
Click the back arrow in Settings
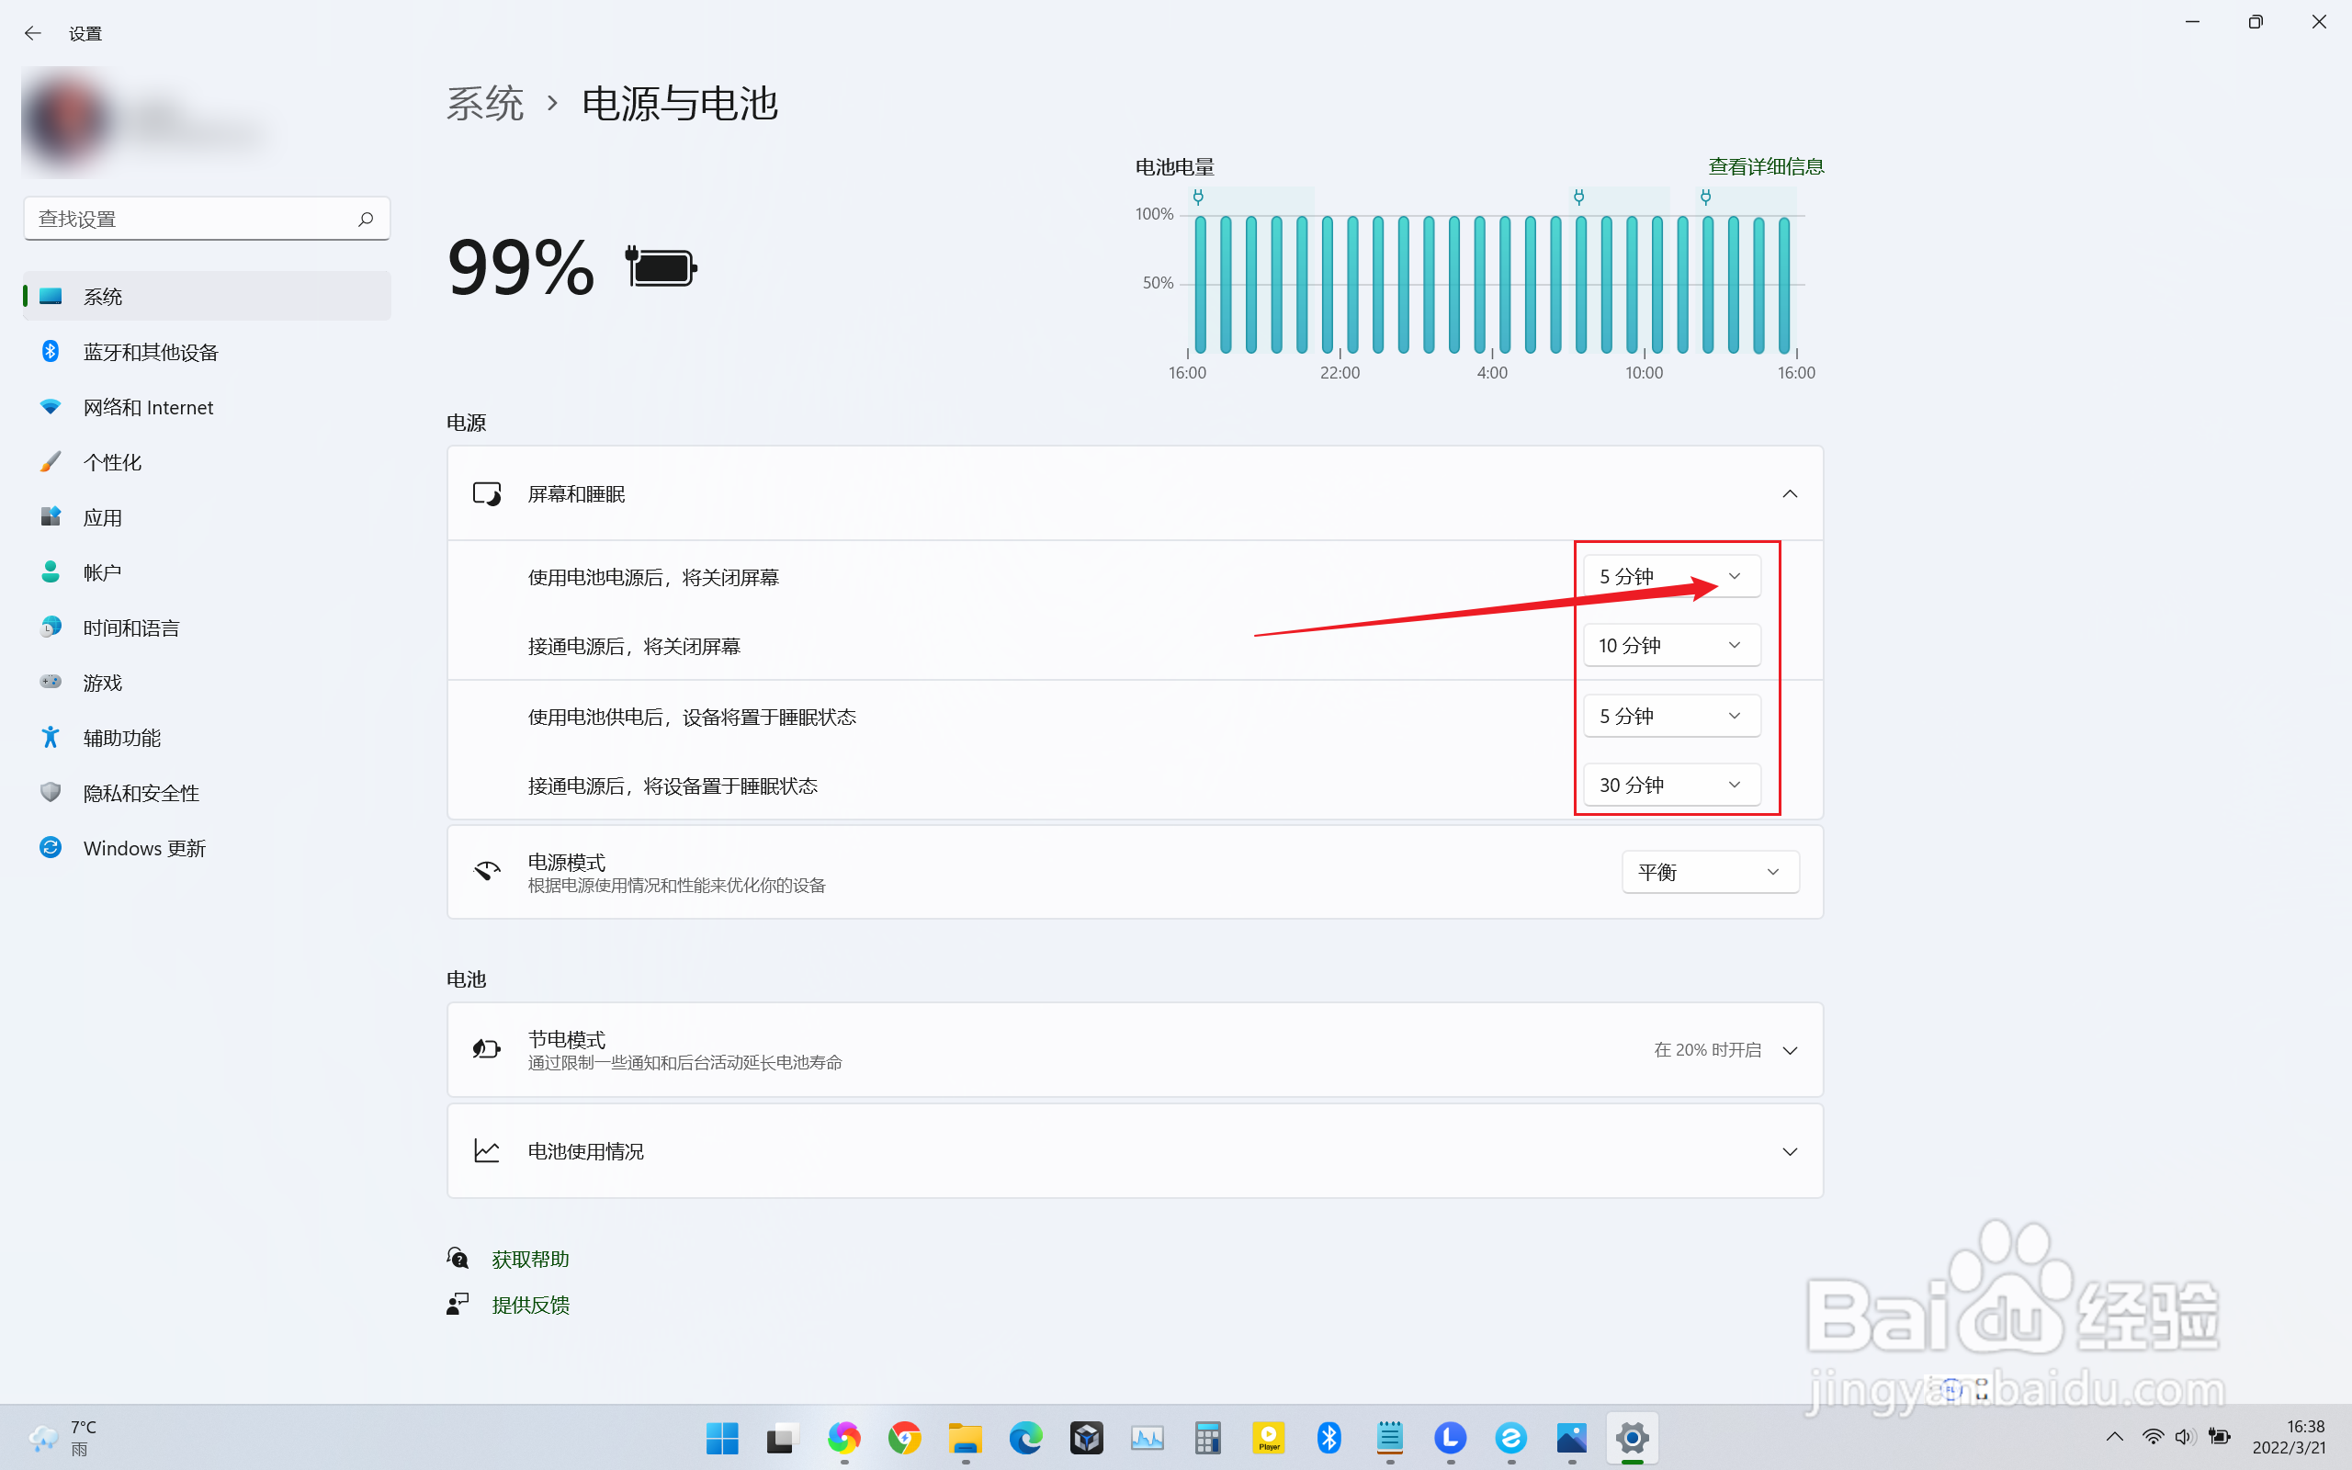[33, 33]
